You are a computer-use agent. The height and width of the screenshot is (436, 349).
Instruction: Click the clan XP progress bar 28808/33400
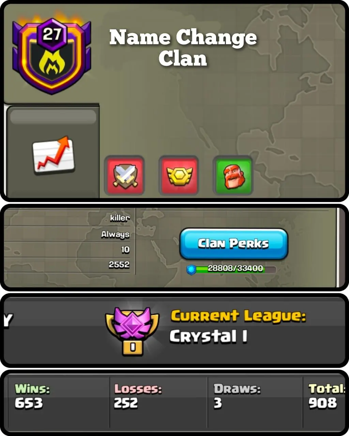[x=232, y=269]
